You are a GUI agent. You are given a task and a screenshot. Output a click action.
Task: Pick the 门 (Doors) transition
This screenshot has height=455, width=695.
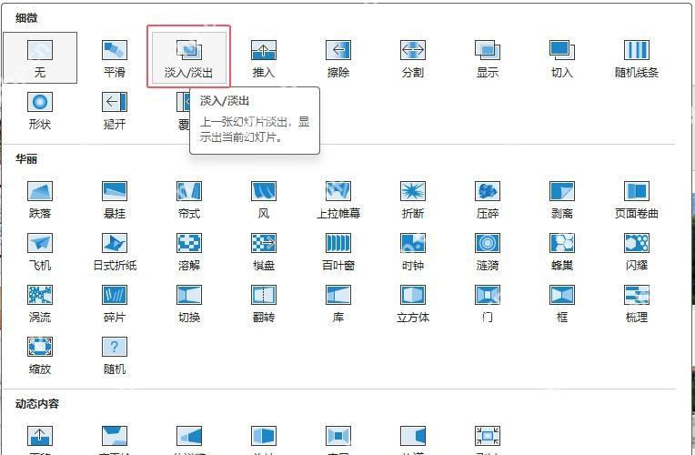(x=487, y=303)
